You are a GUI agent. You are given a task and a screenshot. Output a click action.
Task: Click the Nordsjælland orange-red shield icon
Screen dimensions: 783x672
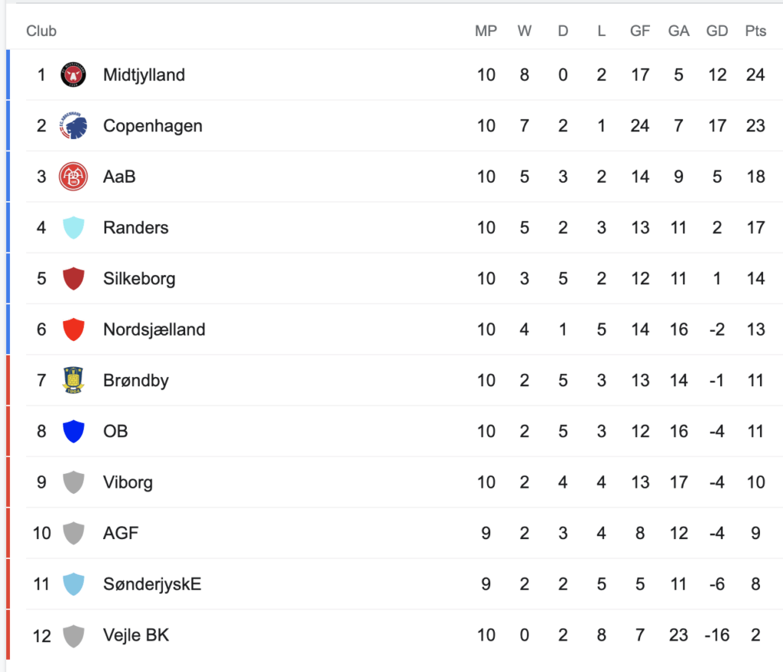tap(73, 330)
